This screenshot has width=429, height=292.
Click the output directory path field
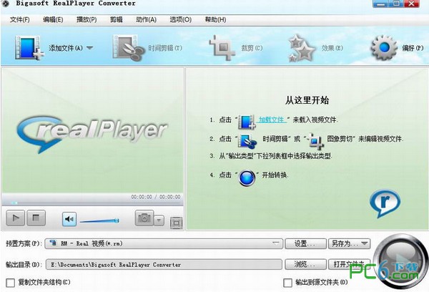(164, 265)
